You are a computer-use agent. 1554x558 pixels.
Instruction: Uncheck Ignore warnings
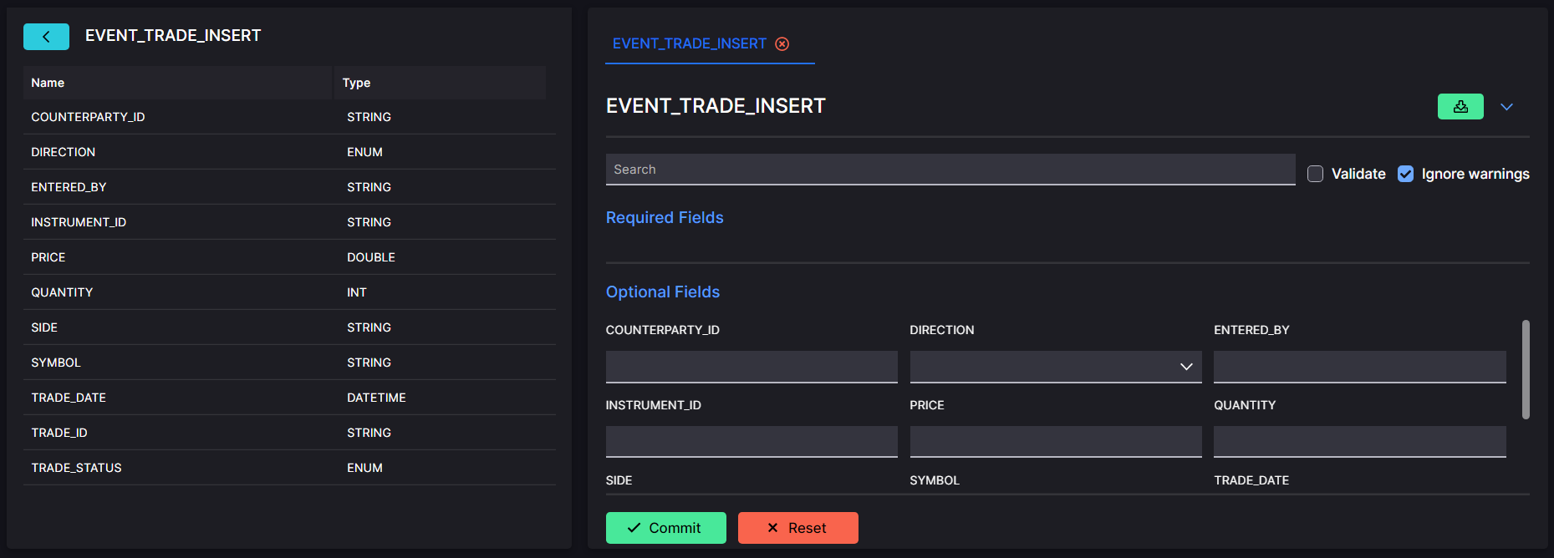coord(1405,174)
